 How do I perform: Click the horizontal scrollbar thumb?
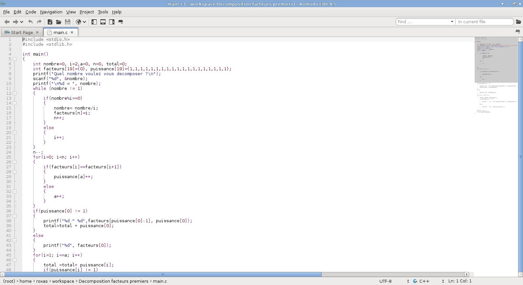(163, 274)
